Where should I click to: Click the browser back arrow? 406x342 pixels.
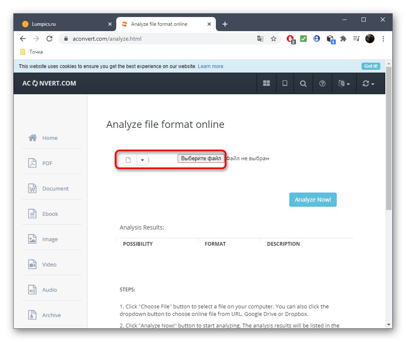pyautogui.click(x=23, y=39)
